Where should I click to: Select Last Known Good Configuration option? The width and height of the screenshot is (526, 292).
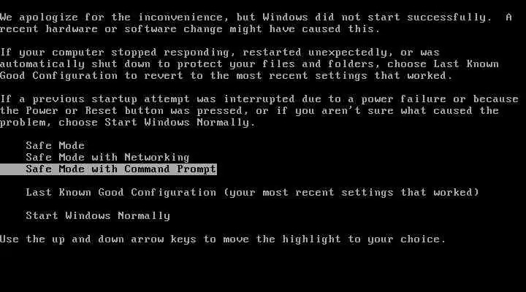[x=252, y=193]
